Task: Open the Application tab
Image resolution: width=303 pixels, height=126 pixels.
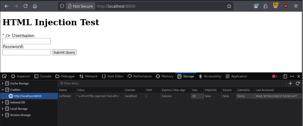Action: pos(236,76)
